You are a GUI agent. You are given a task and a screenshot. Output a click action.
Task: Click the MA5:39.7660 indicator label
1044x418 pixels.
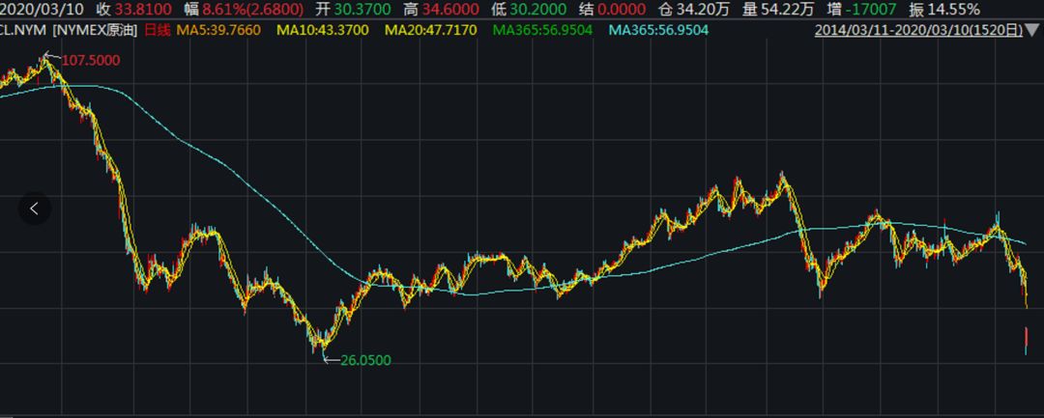(217, 30)
